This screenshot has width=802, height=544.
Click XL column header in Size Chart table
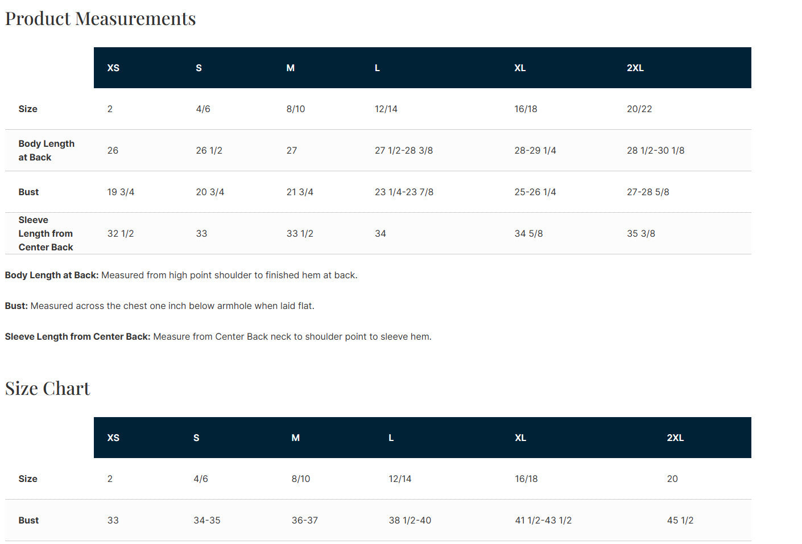tap(520, 438)
